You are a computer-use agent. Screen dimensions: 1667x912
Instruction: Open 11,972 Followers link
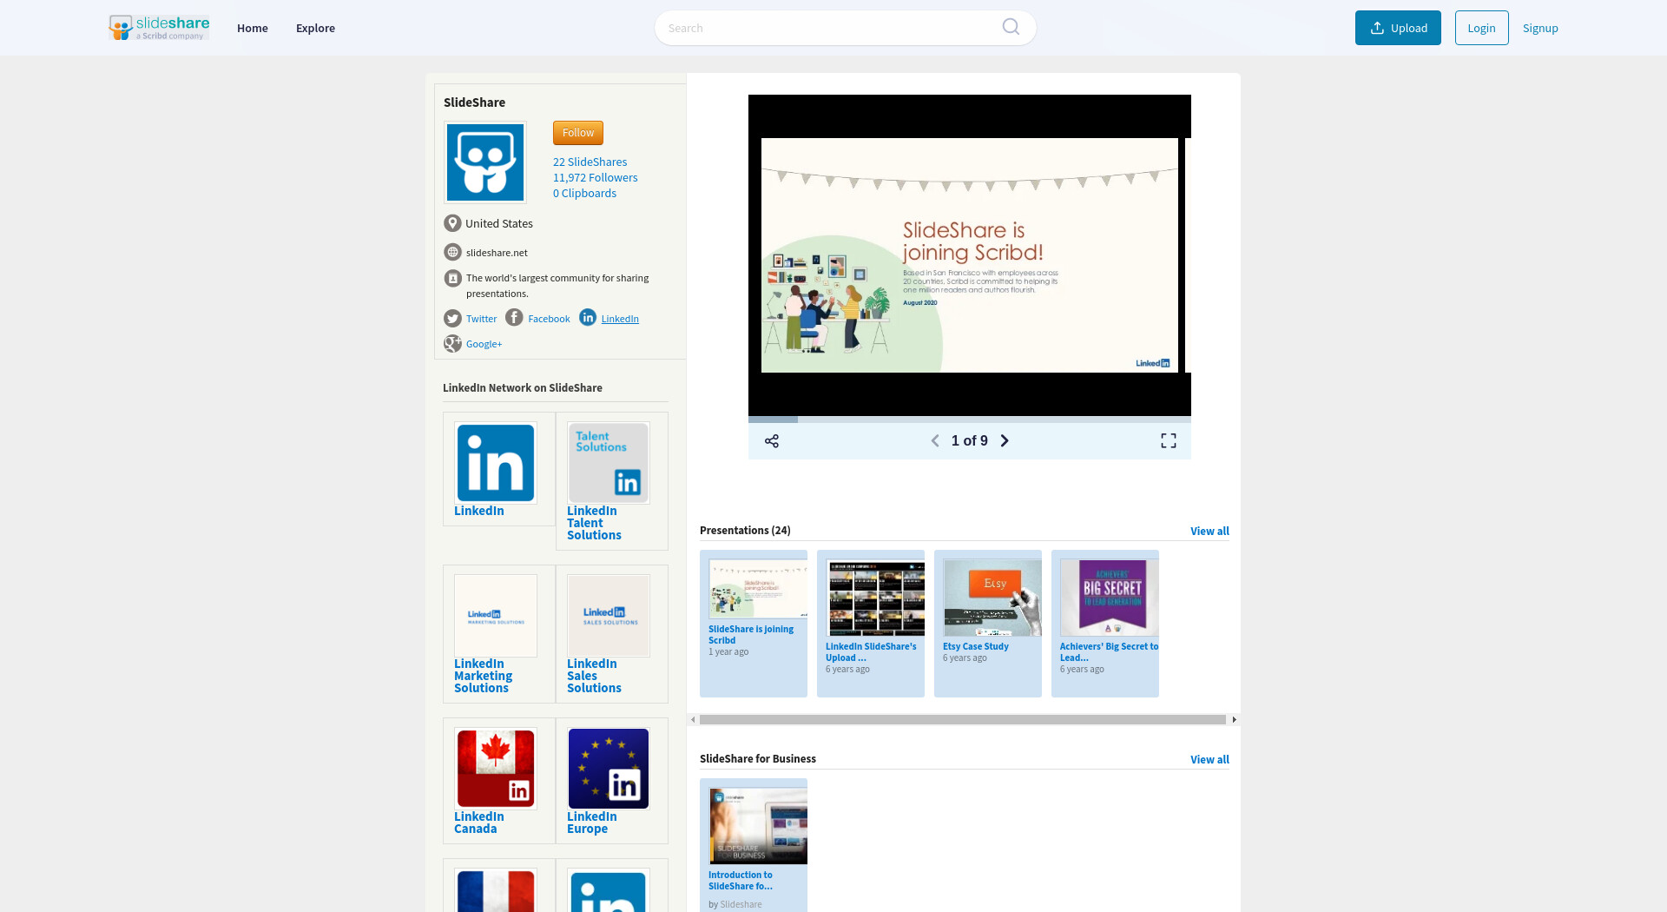[x=595, y=178]
